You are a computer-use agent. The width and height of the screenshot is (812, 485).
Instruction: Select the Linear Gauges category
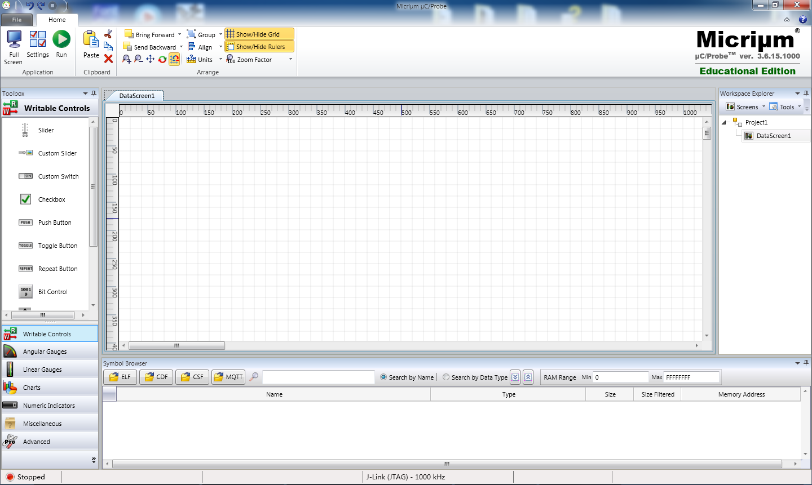tap(50, 370)
